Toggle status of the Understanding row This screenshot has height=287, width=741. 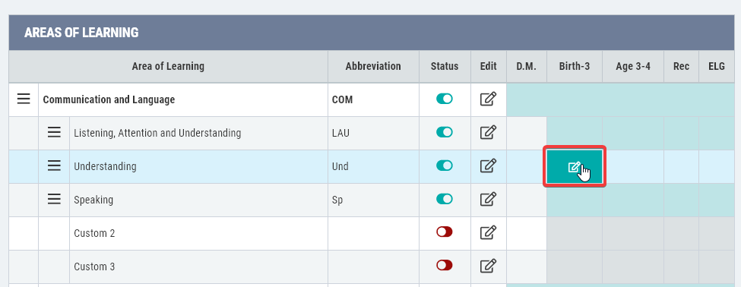445,166
